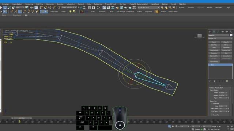Open the Utilities command panel tab
The image size is (234, 131).
point(231,32)
